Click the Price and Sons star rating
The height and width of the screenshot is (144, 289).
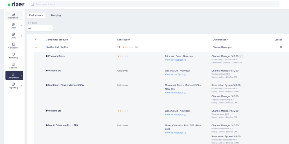(x=123, y=56)
